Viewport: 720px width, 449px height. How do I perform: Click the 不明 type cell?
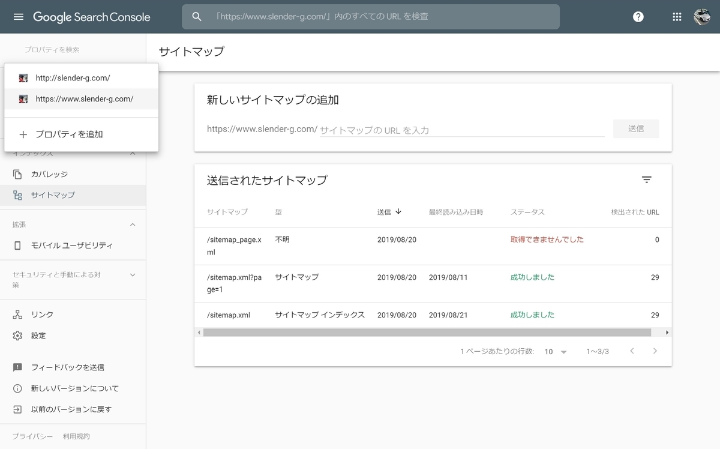[x=282, y=240]
